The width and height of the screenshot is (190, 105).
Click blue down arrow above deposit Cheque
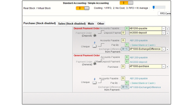click(x=95, y=43)
